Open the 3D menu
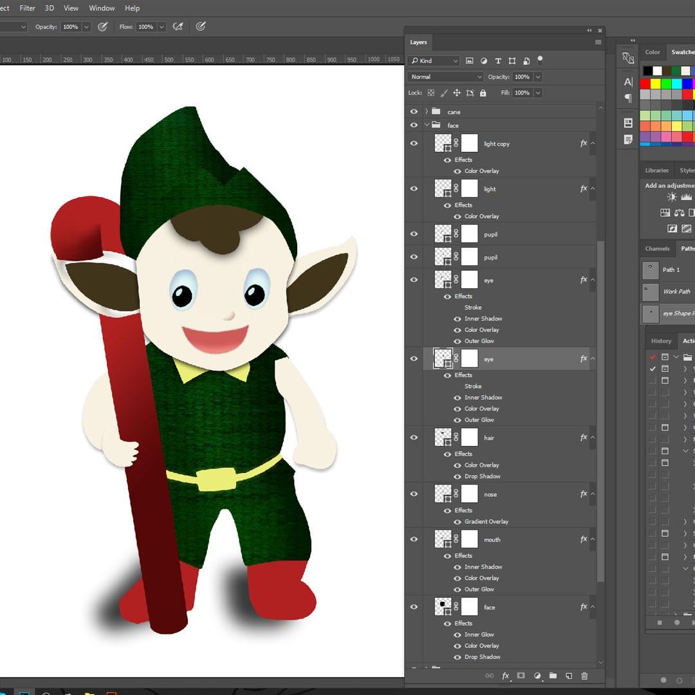The width and height of the screenshot is (695, 695). [49, 8]
